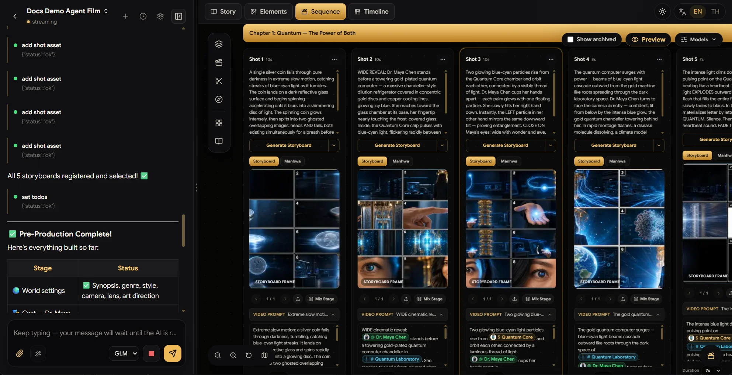Open Shot 2 more options menu
Image resolution: width=732 pixels, height=375 pixels.
tap(443, 59)
